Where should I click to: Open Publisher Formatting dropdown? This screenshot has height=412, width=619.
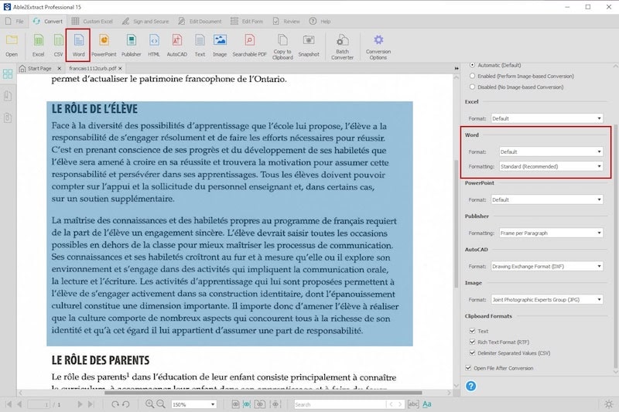click(551, 233)
